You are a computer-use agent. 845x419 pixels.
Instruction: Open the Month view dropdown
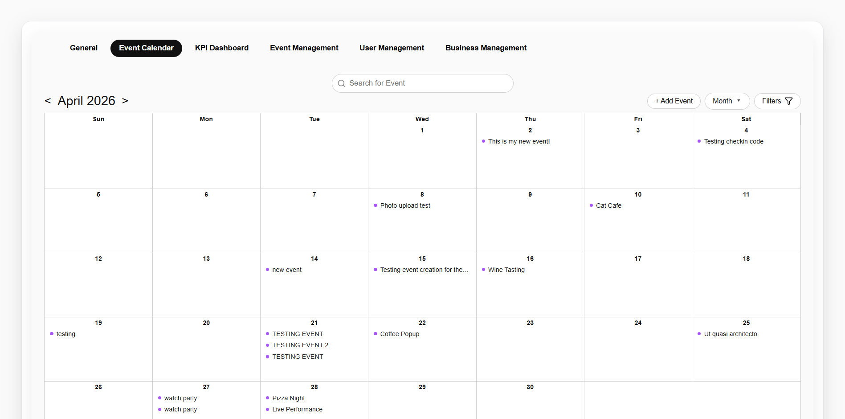pos(727,101)
